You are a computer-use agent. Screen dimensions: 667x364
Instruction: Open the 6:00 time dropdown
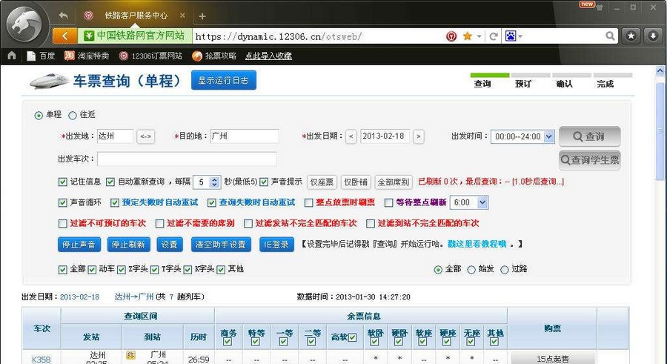tap(469, 202)
